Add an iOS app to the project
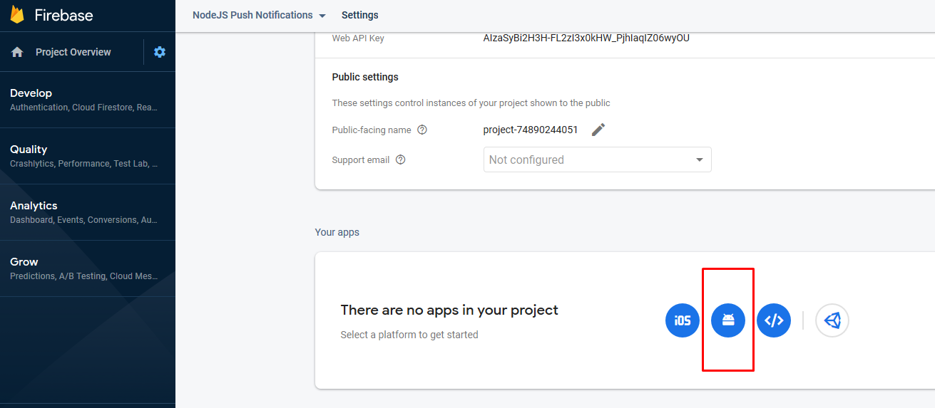Image resolution: width=935 pixels, height=408 pixels. pyautogui.click(x=683, y=320)
